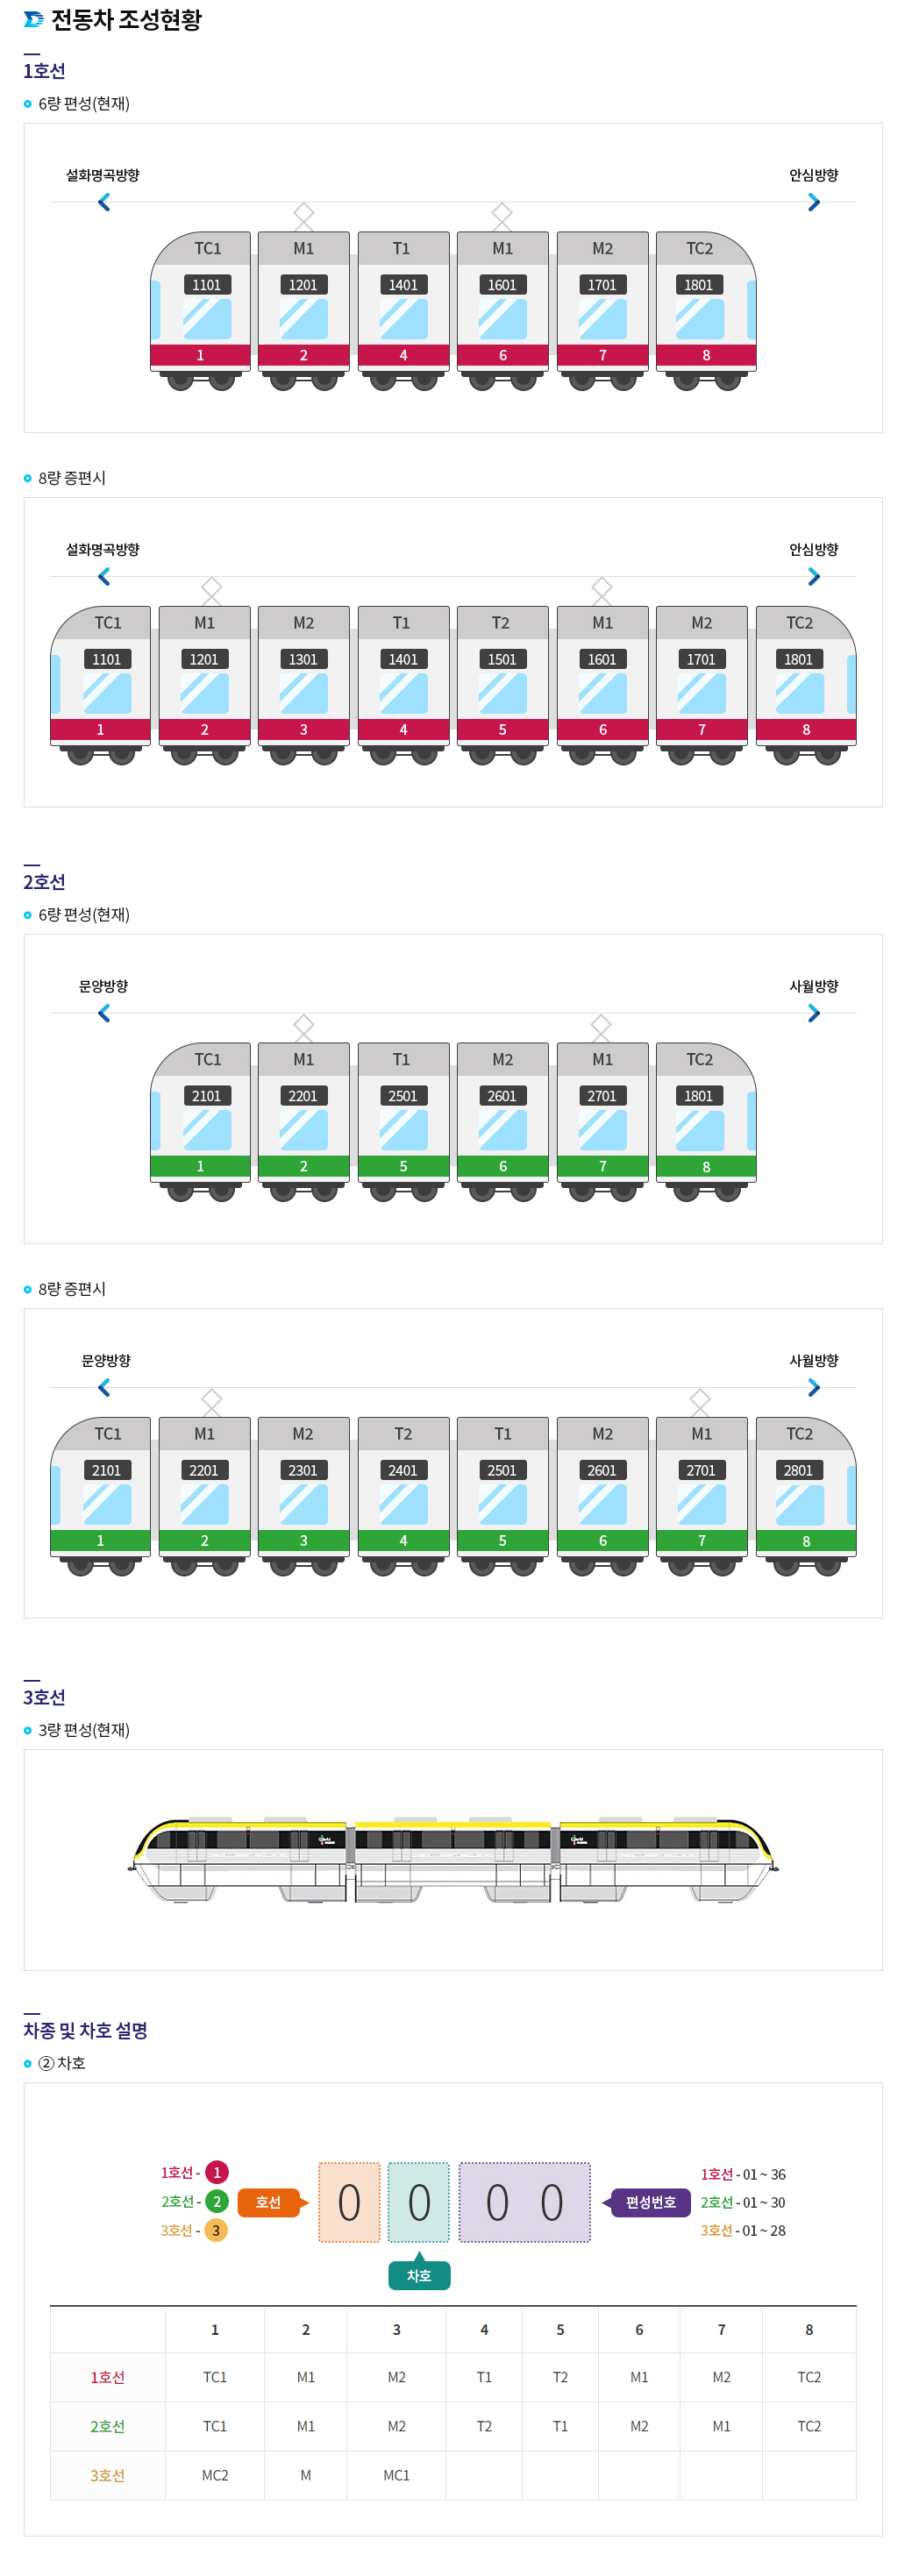The image size is (912, 2576).
Task: Click the orange 호선 label
Action: pos(268,2202)
